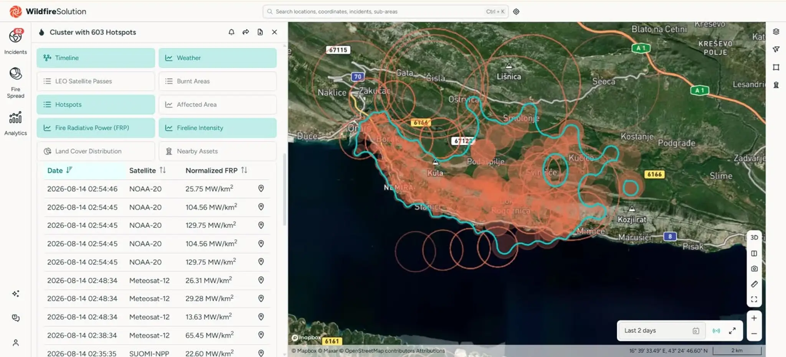
Task: Open the Analytics sidebar section
Action: (x=15, y=123)
